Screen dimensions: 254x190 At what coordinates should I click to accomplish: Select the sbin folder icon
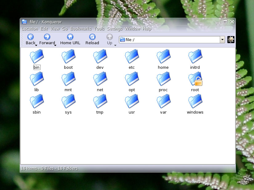tap(37, 101)
